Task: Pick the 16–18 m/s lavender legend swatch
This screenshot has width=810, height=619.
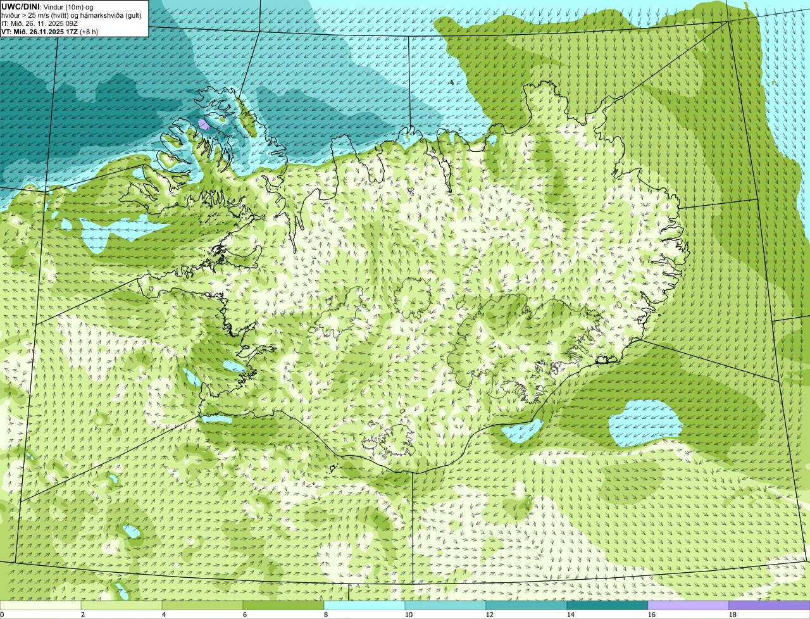Action: click(x=688, y=606)
